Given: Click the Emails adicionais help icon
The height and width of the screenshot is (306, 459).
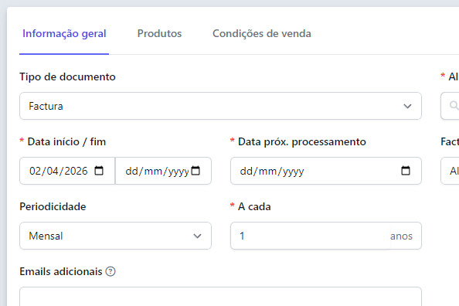Looking at the screenshot, I should [110, 271].
